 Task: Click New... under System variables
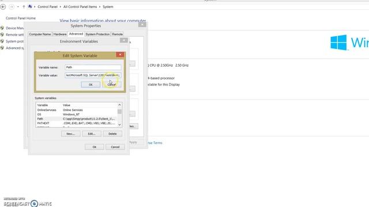pos(70,134)
